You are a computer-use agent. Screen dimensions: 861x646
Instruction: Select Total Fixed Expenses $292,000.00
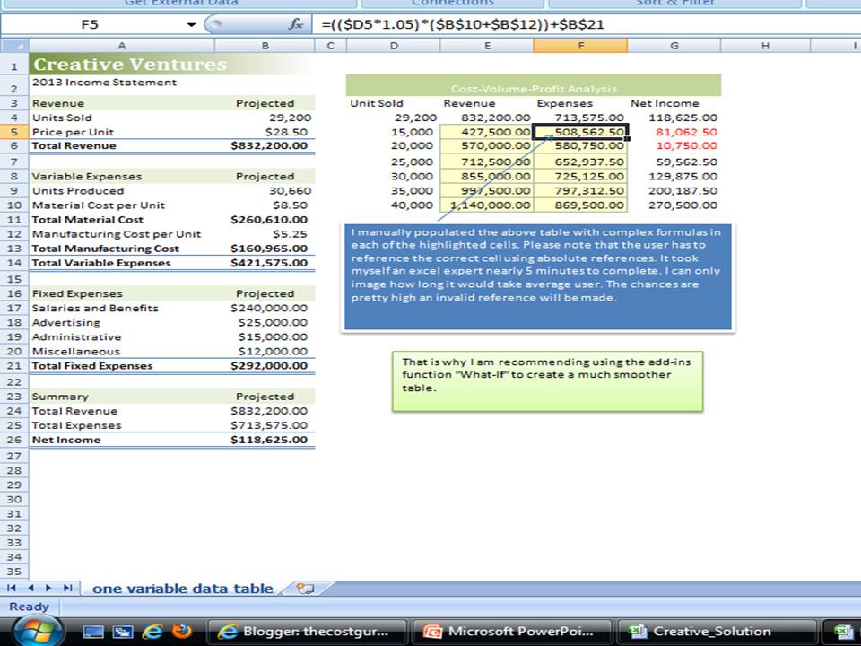[x=265, y=365]
